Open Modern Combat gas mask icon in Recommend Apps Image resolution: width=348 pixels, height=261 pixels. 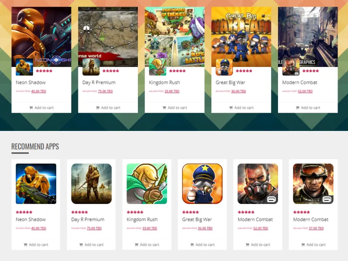(258, 184)
